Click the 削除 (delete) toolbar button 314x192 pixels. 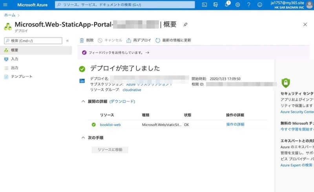(x=86, y=40)
